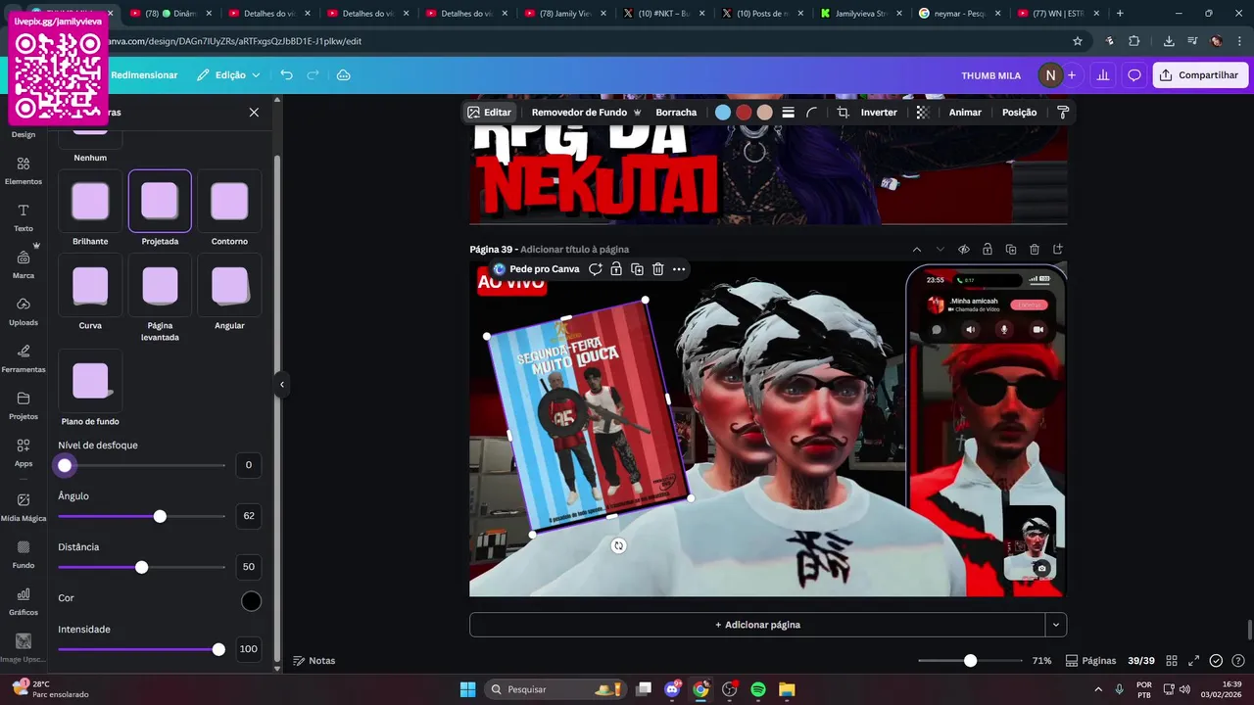Screen dimensions: 1254x705
Task: Click the Pede pro Canva button
Action: click(536, 269)
